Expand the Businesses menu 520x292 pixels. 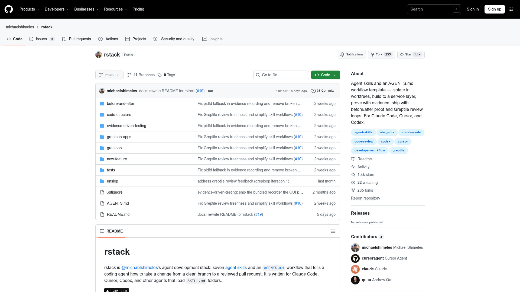pyautogui.click(x=86, y=9)
